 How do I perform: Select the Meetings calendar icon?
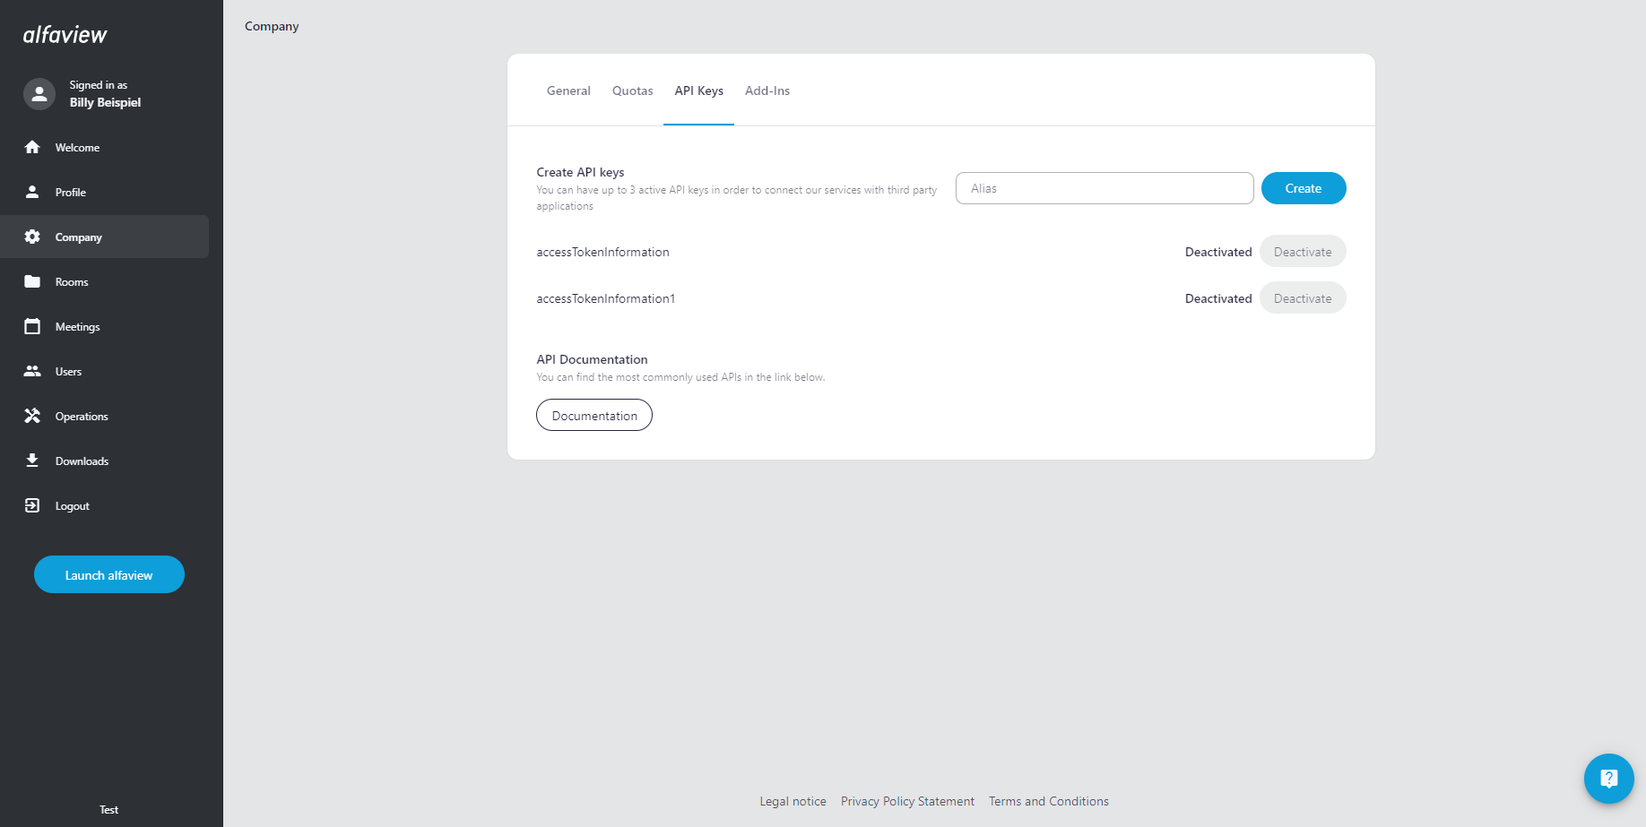pos(32,326)
